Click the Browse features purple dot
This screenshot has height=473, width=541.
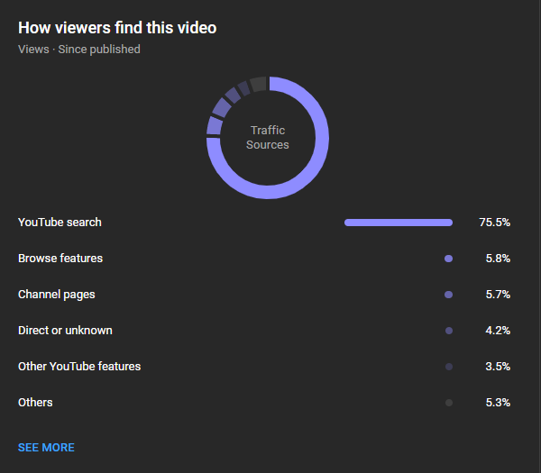tap(448, 259)
